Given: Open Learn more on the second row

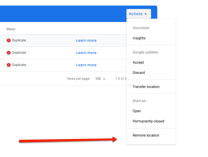Looking at the screenshot, I should click(x=86, y=53).
